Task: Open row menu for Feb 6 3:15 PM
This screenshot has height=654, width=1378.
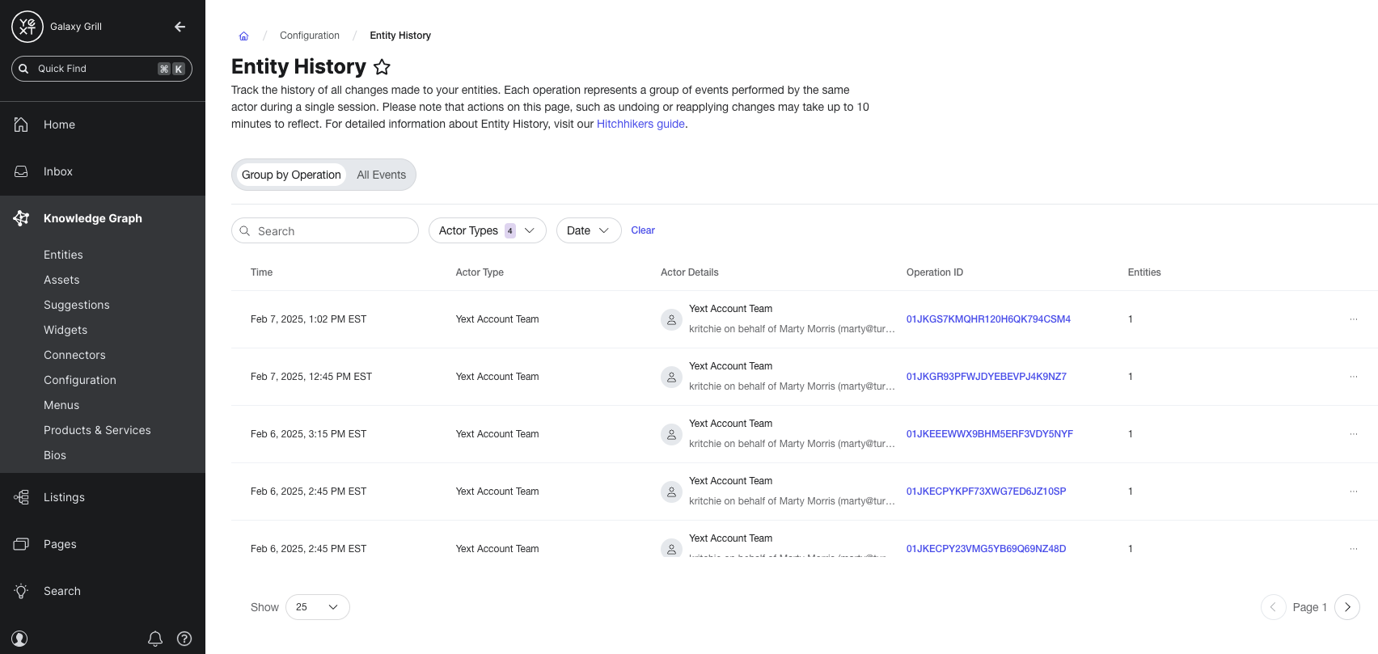Action: coord(1354,434)
